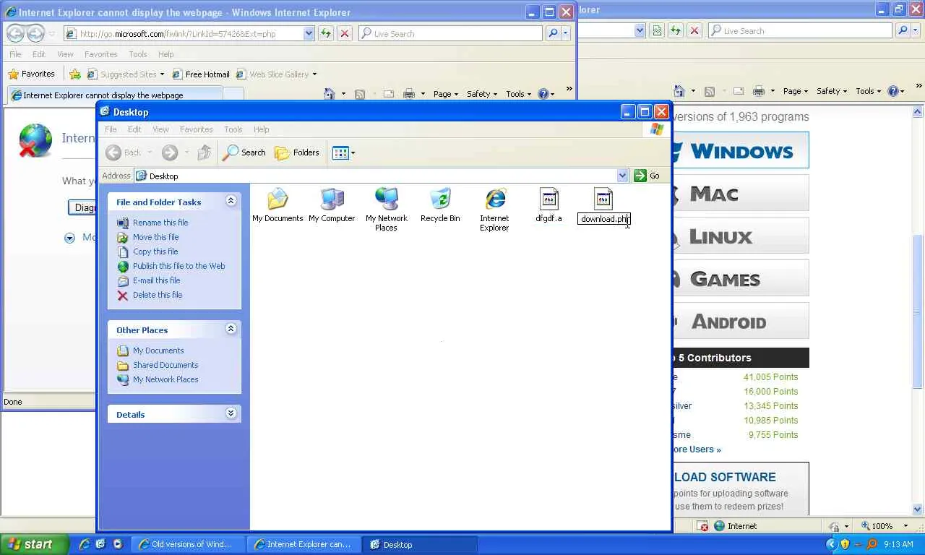This screenshot has width=925, height=555.
Task: Open the File menu in Desktop window
Action: pos(111,129)
